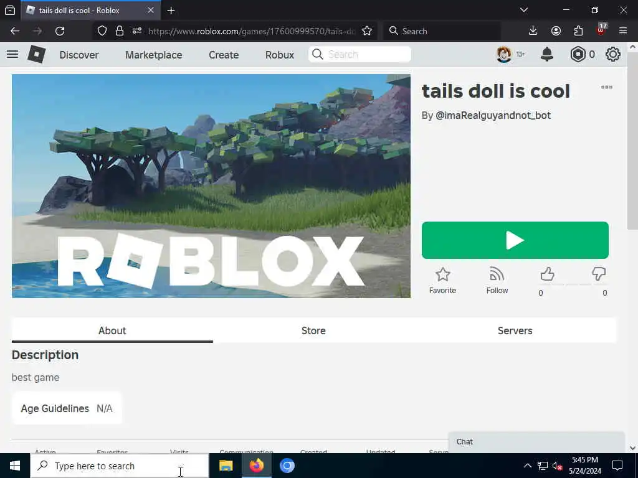Show hidden system tray icons
The height and width of the screenshot is (478, 638).
[x=527, y=466]
